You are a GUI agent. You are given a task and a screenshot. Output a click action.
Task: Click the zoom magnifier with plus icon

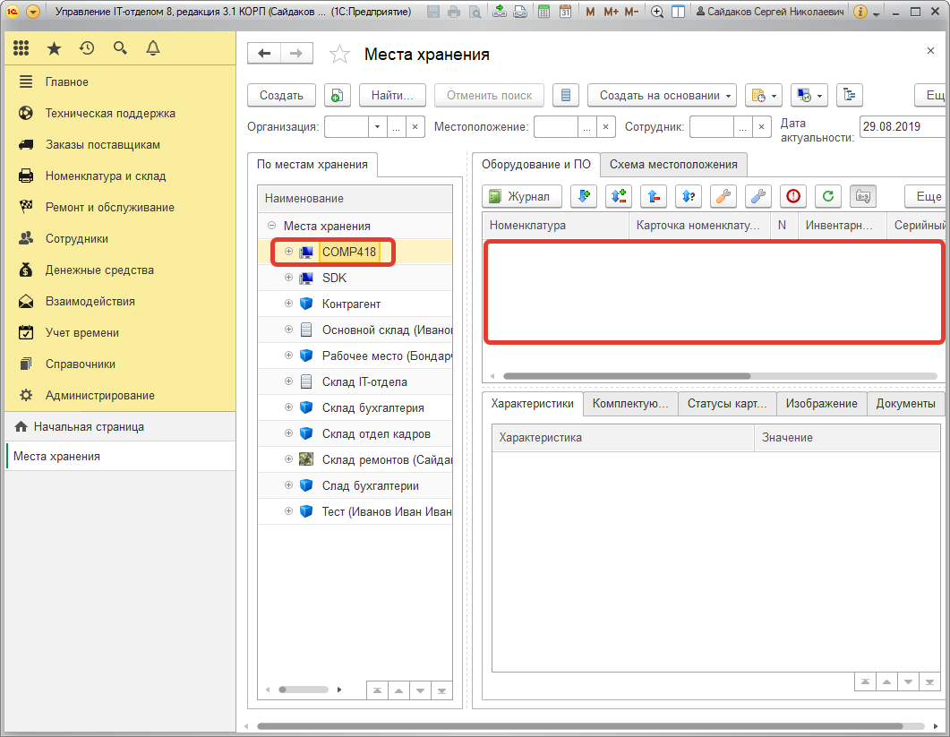656,12
